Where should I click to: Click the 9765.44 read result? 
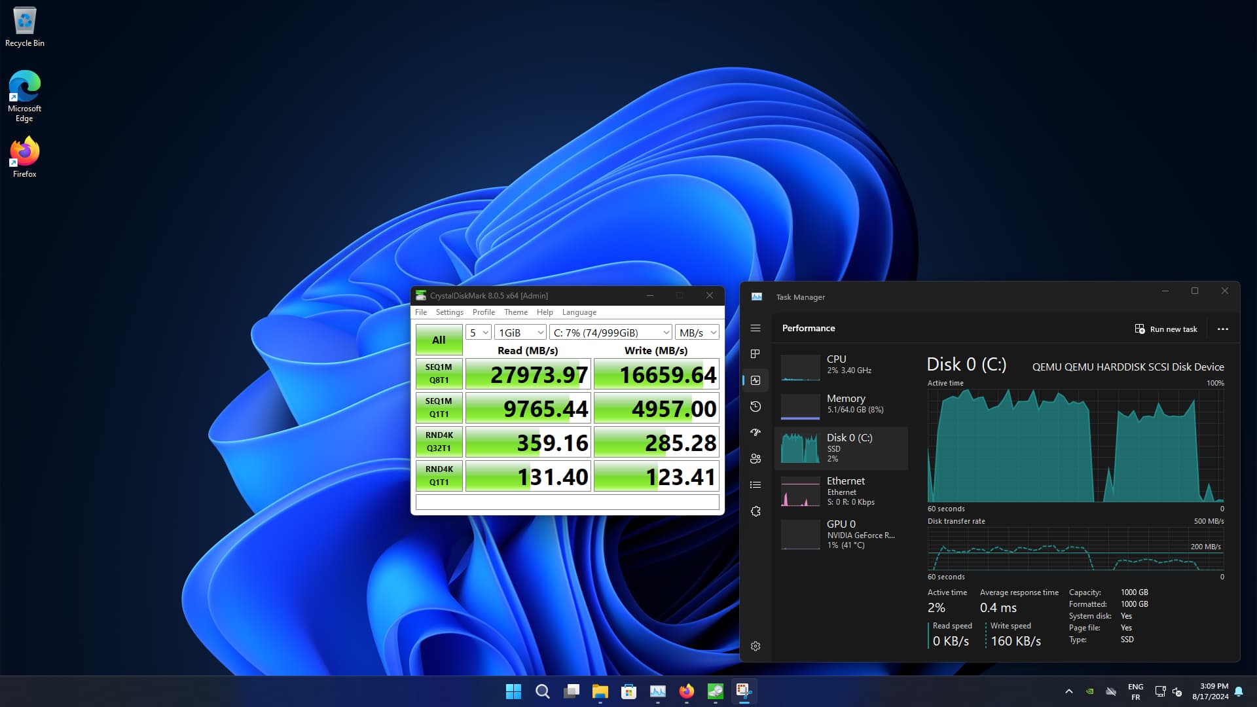click(x=528, y=408)
